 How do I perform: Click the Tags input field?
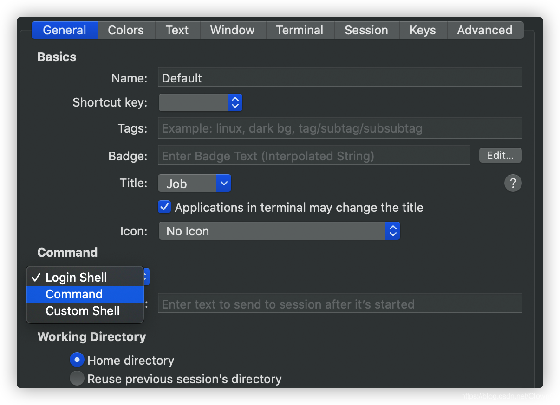[x=340, y=128]
